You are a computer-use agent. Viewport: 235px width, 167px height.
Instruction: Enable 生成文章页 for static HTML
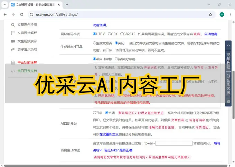coord(95,43)
